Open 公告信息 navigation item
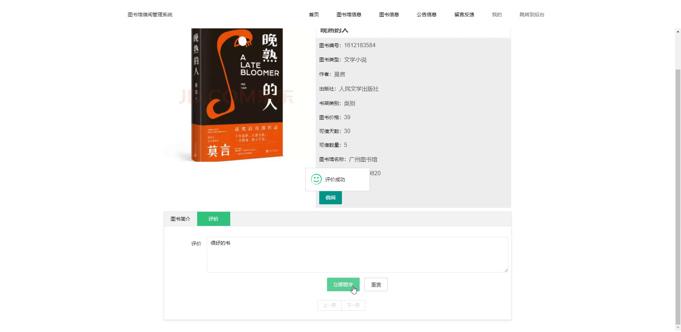The image size is (681, 332). click(x=427, y=15)
